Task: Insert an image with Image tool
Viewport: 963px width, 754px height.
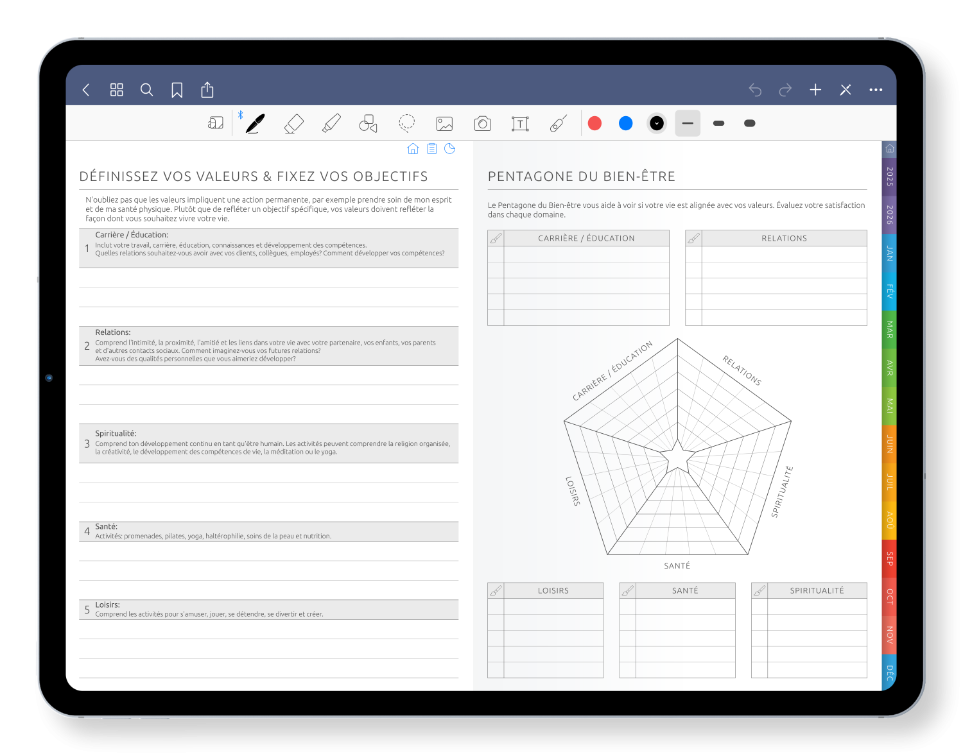Action: (444, 123)
